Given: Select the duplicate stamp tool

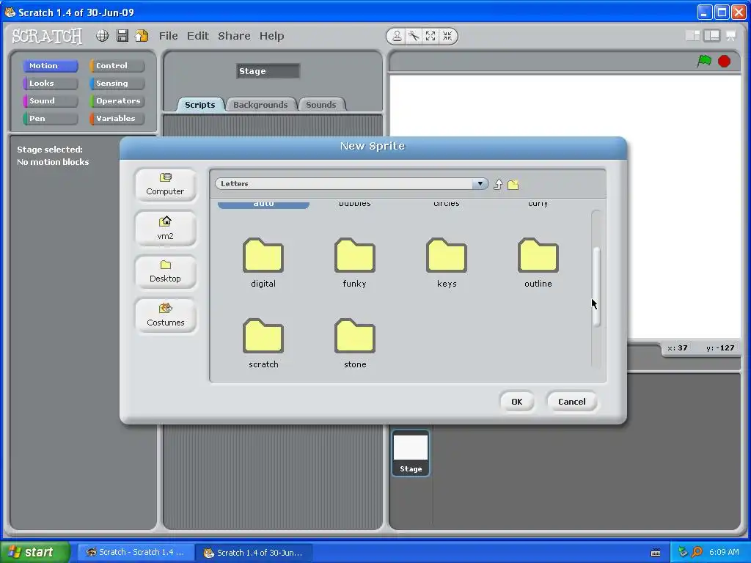Looking at the screenshot, I should pyautogui.click(x=397, y=36).
